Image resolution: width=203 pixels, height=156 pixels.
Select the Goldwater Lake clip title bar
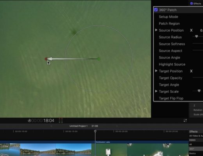142,142
